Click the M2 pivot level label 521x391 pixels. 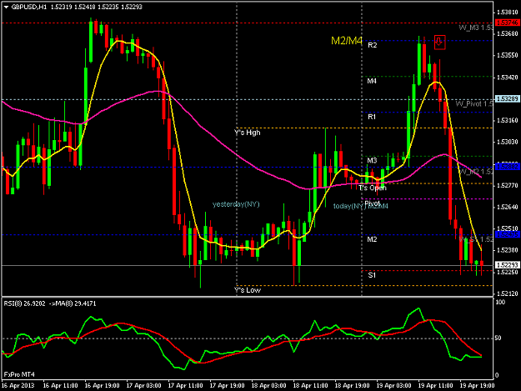pyautogui.click(x=372, y=239)
